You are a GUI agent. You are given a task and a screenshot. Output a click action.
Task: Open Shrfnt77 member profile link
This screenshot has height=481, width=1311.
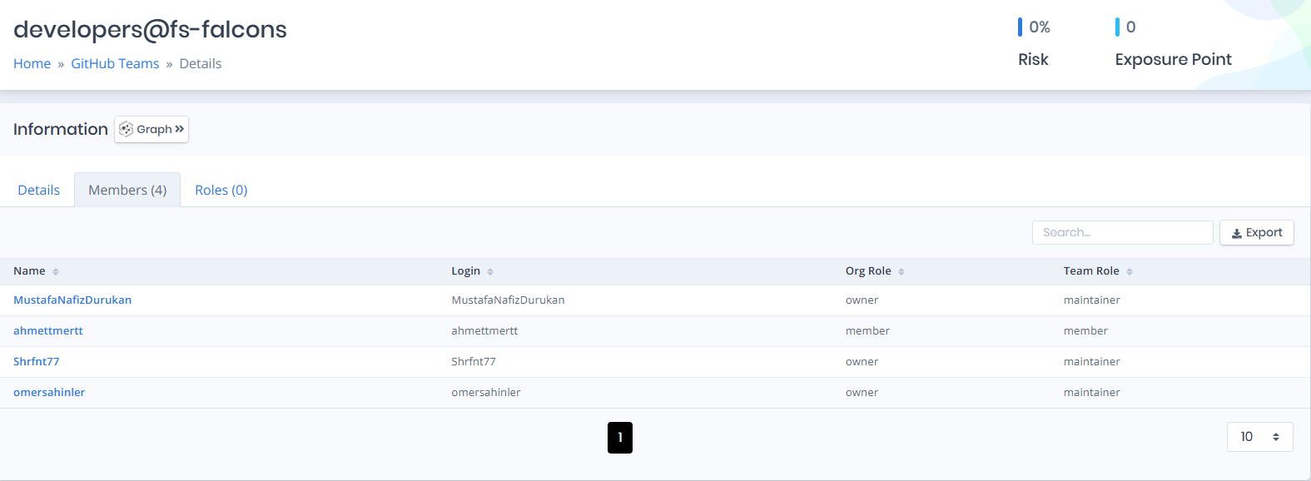point(37,362)
